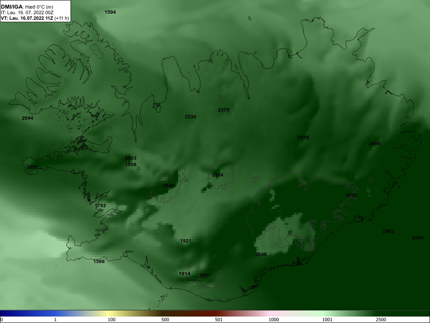The width and height of the screenshot is (430, 323).
Task: Click the 2559 height label
Action: [303, 137]
